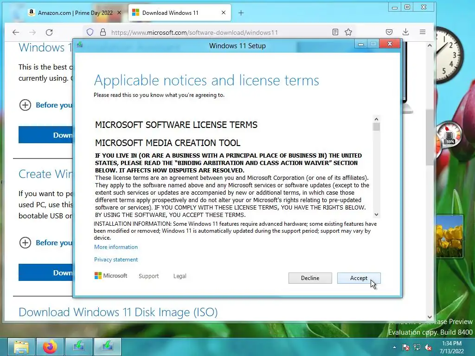Click the muted volume tray icon

coord(428,347)
